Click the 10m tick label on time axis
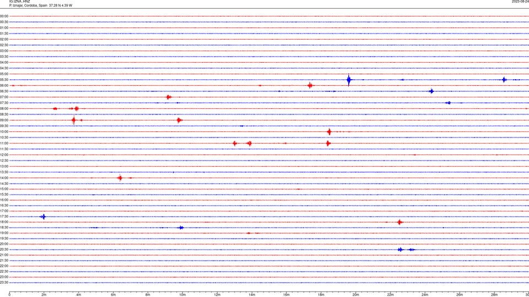Screen dimensions: 529x297 coord(182,295)
